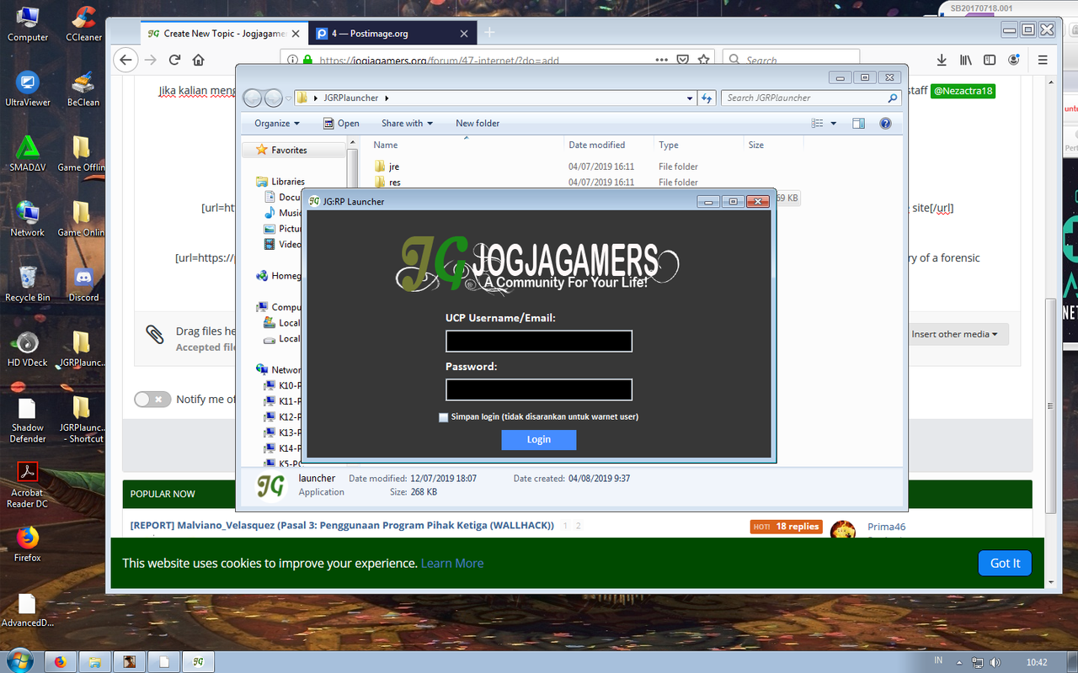Open the Firefox library icon
The height and width of the screenshot is (673, 1078).
pos(966,60)
